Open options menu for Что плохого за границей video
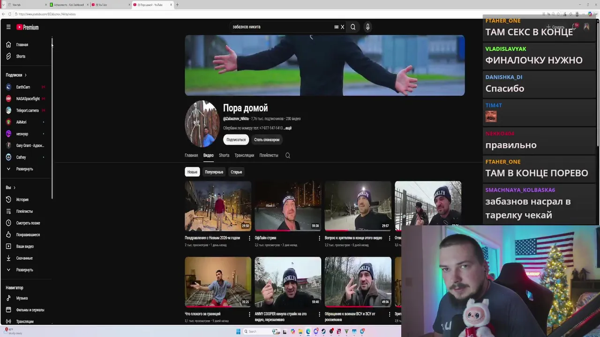This screenshot has width=600, height=337. [x=249, y=314]
